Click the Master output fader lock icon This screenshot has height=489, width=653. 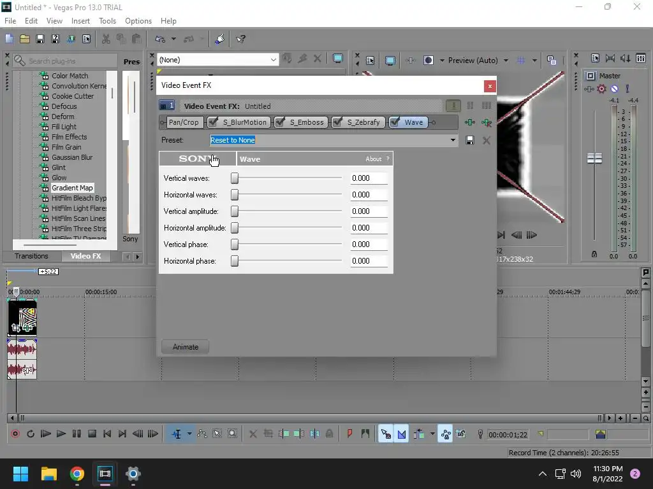[x=594, y=254]
